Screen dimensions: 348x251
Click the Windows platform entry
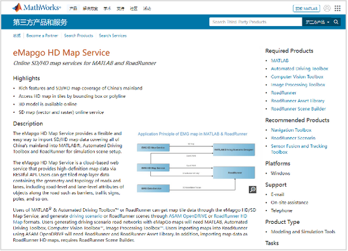(281, 174)
